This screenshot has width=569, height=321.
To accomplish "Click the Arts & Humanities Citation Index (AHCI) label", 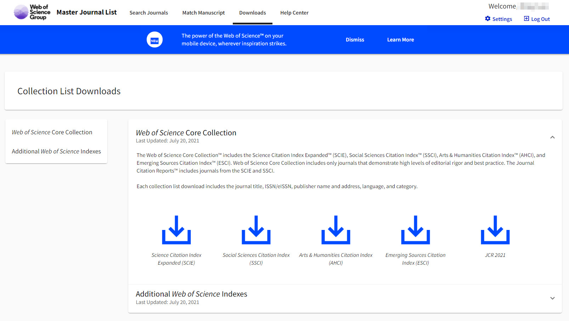I will (336, 259).
